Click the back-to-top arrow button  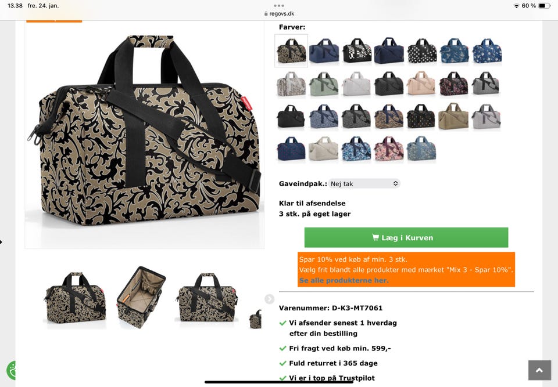pyautogui.click(x=539, y=370)
